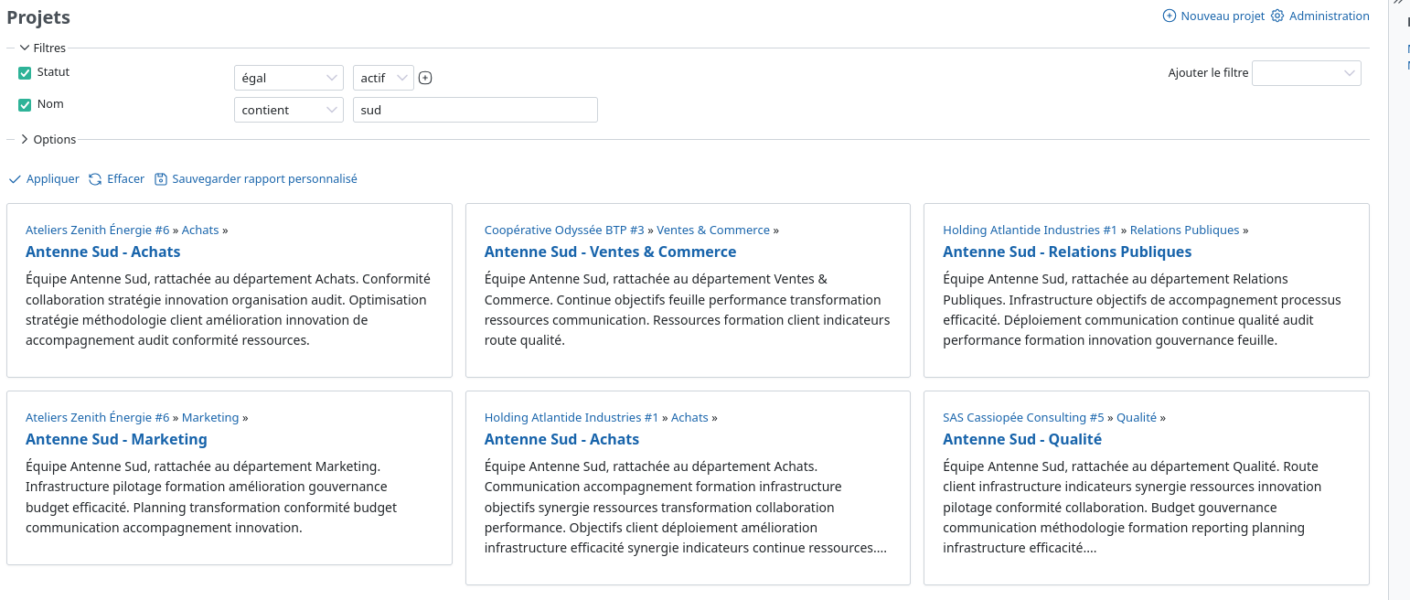The image size is (1410, 600).
Task: Click the Effacer refresh icon
Action: click(x=95, y=179)
